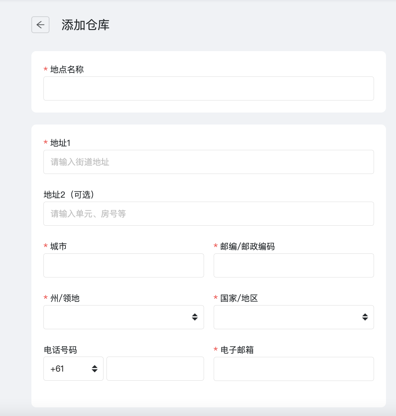Go back using the arrow button
The height and width of the screenshot is (416, 396).
click(x=40, y=25)
